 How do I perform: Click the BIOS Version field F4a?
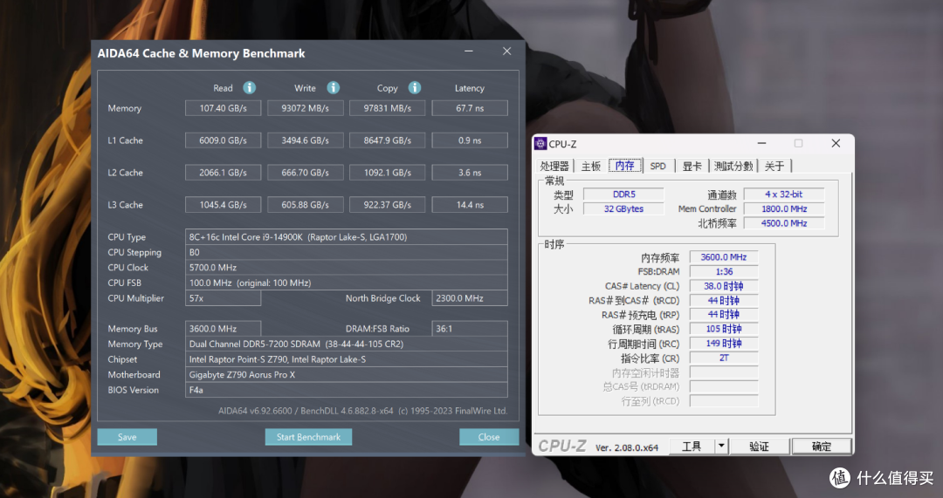(347, 390)
